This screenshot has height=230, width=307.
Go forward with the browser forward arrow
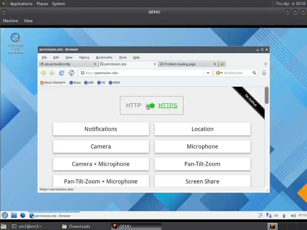coord(52,73)
